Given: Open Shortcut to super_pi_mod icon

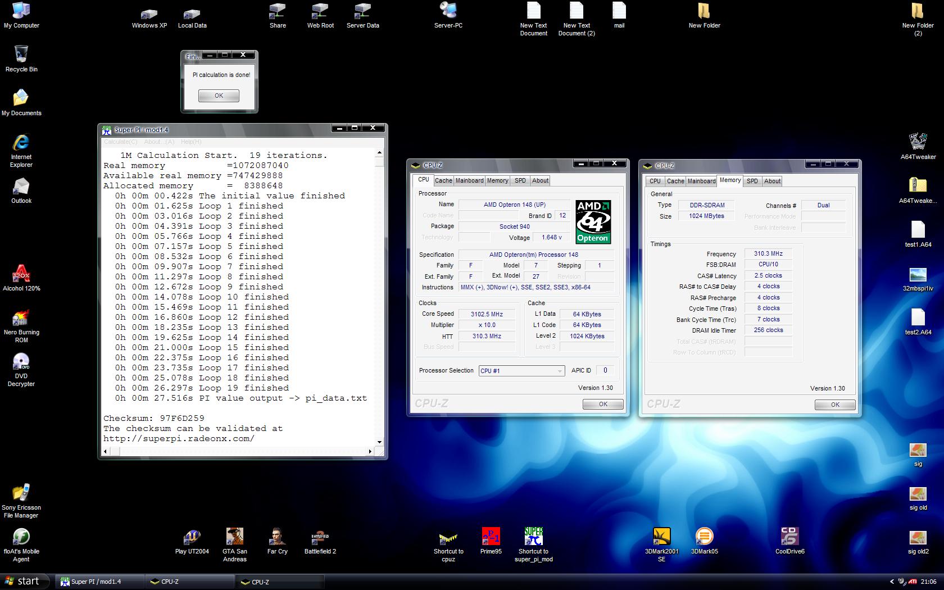Looking at the screenshot, I should coord(534,545).
